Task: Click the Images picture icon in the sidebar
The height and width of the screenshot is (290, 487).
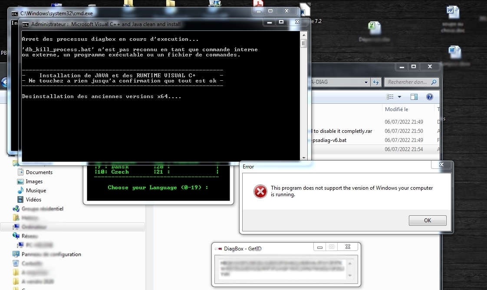Action: (20, 181)
